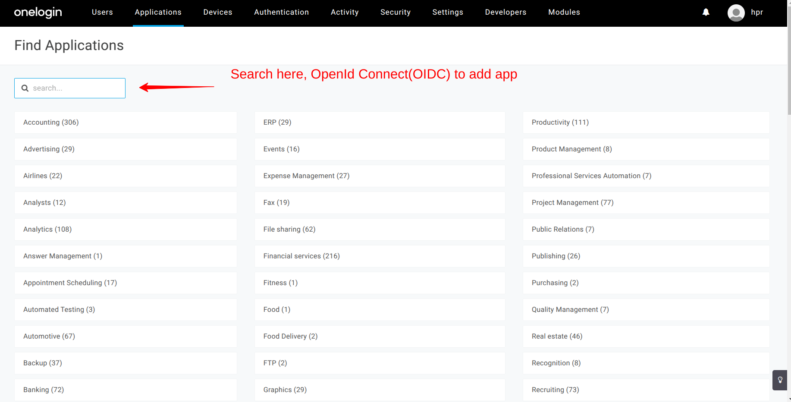Open the Events (16) category
791x402 pixels.
tap(380, 149)
